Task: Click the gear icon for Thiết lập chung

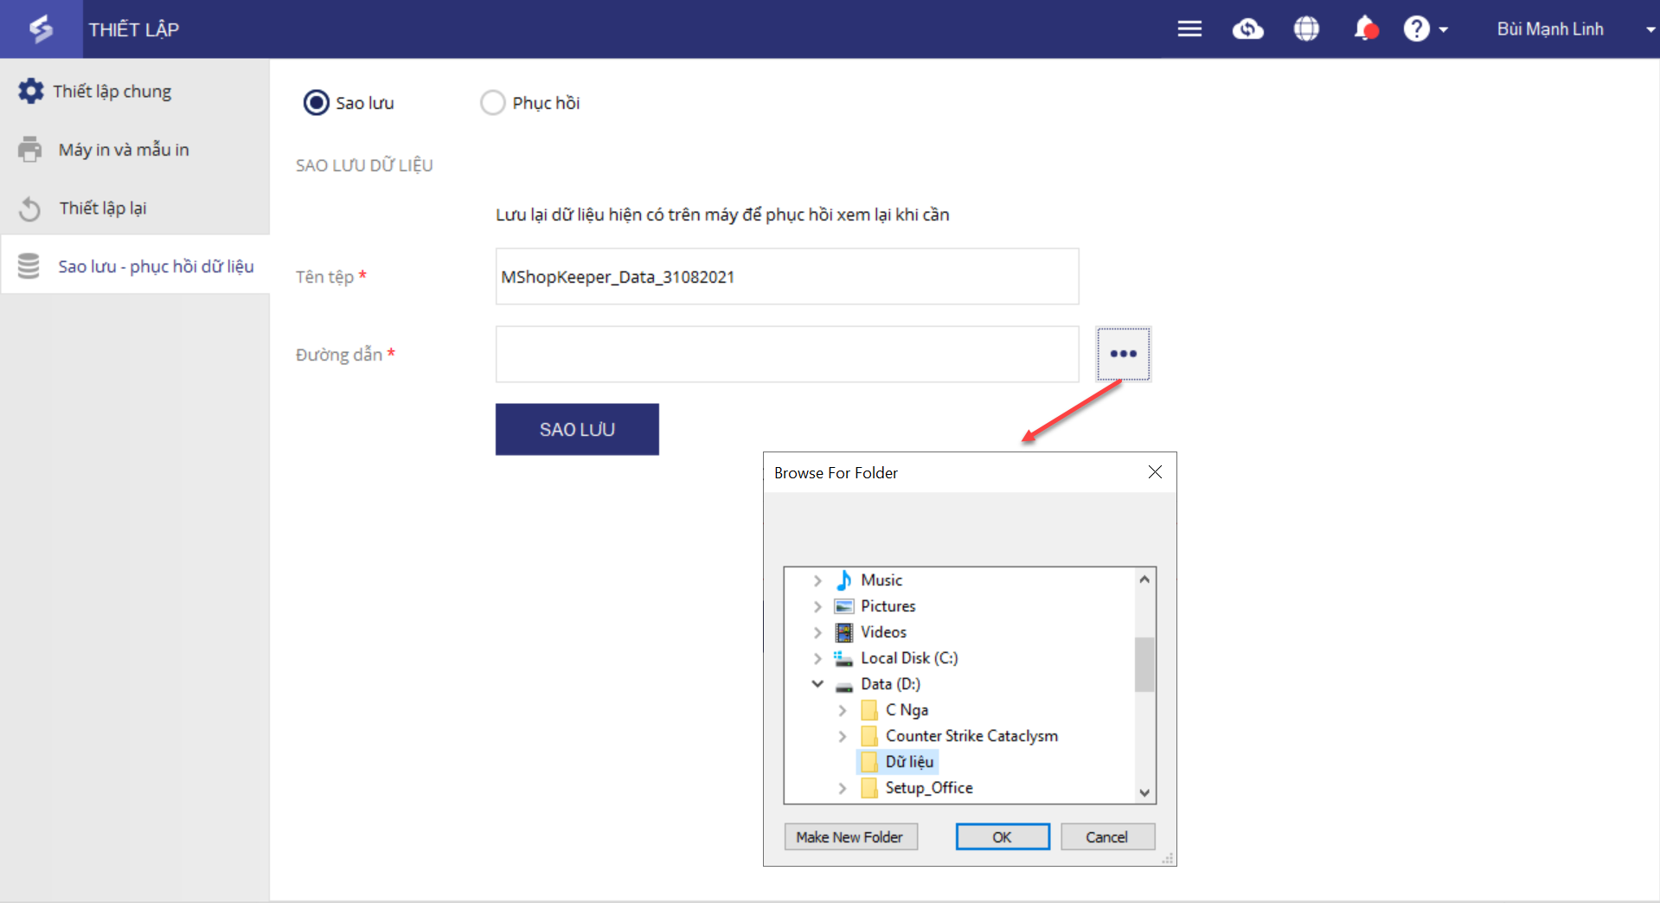Action: [x=31, y=91]
